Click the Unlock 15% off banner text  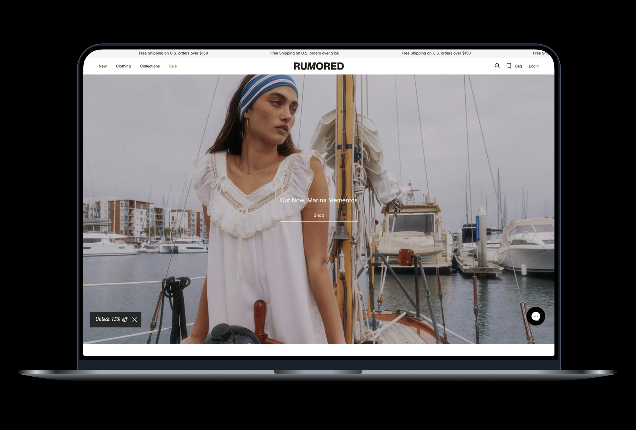tap(111, 319)
